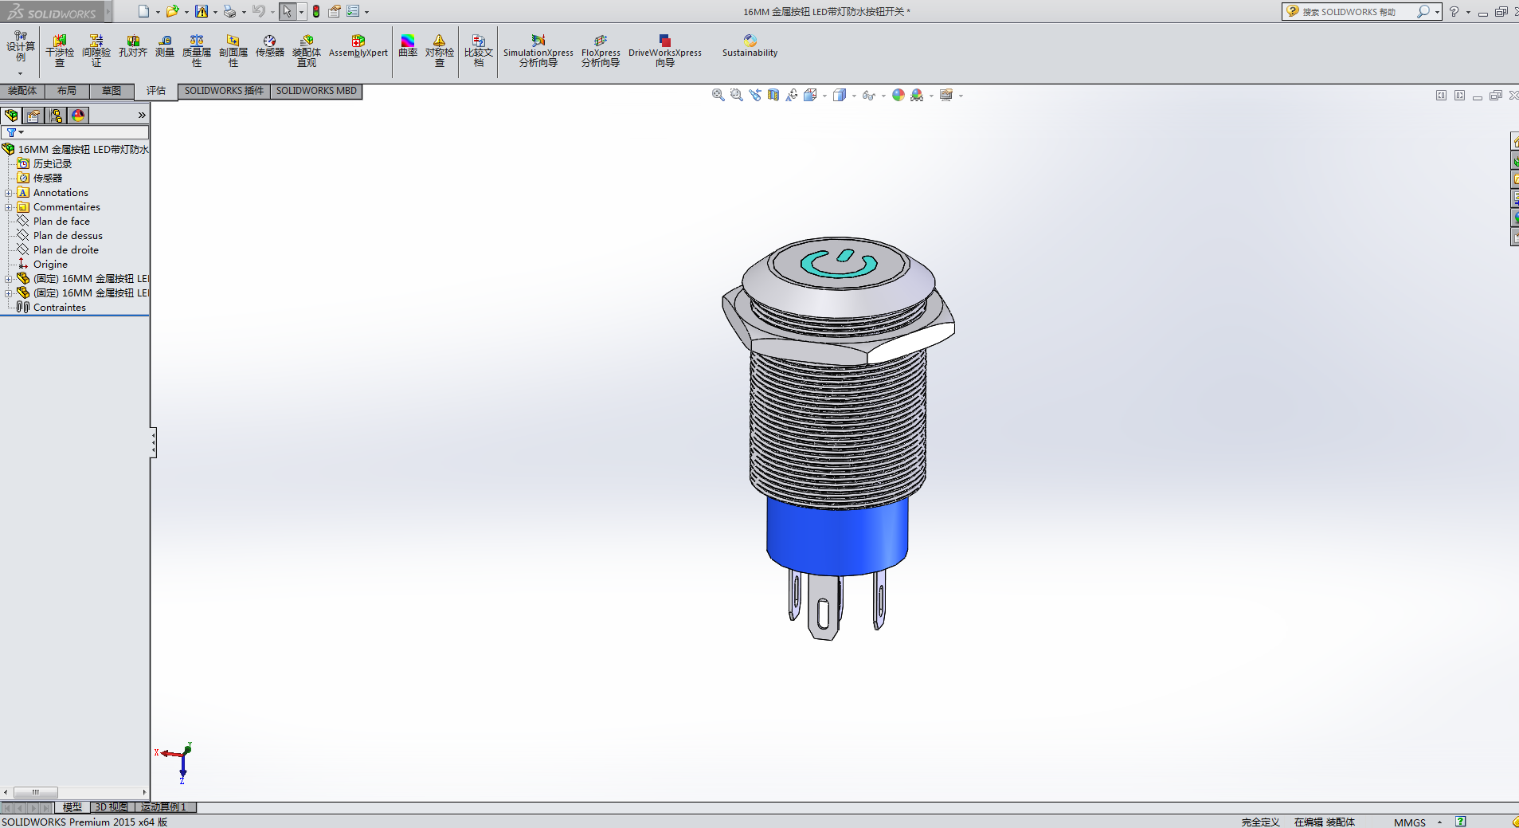
Task: Open the SOLIDWORKS MBD tab
Action: click(316, 91)
